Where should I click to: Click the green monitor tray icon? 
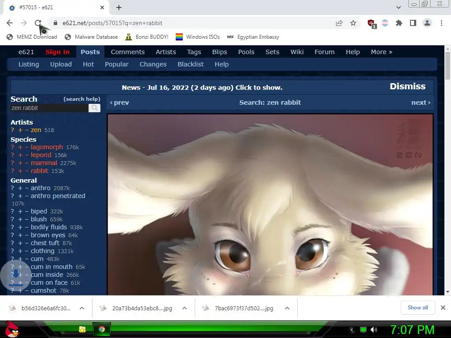click(x=363, y=330)
